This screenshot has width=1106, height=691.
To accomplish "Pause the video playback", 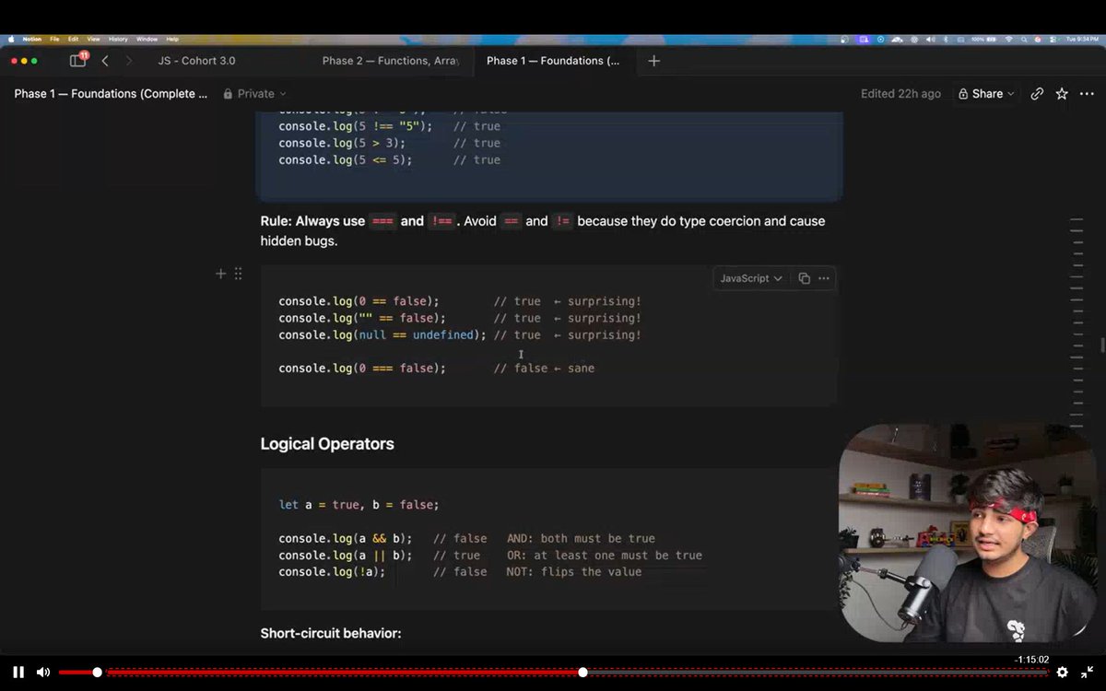I will (18, 673).
